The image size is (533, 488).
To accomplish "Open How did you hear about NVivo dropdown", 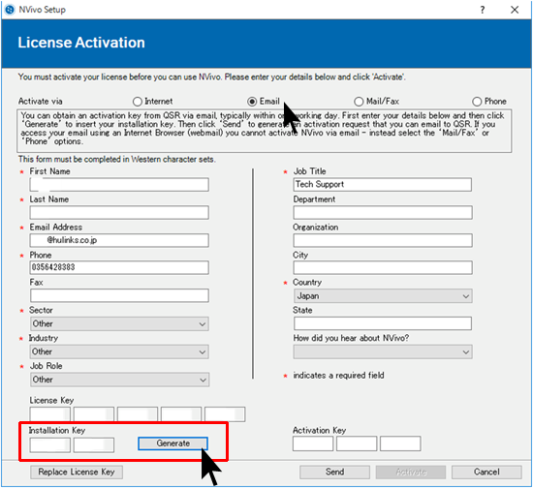I will coord(383,351).
